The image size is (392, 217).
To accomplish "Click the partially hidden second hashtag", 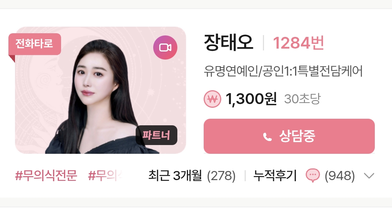I will point(105,175).
